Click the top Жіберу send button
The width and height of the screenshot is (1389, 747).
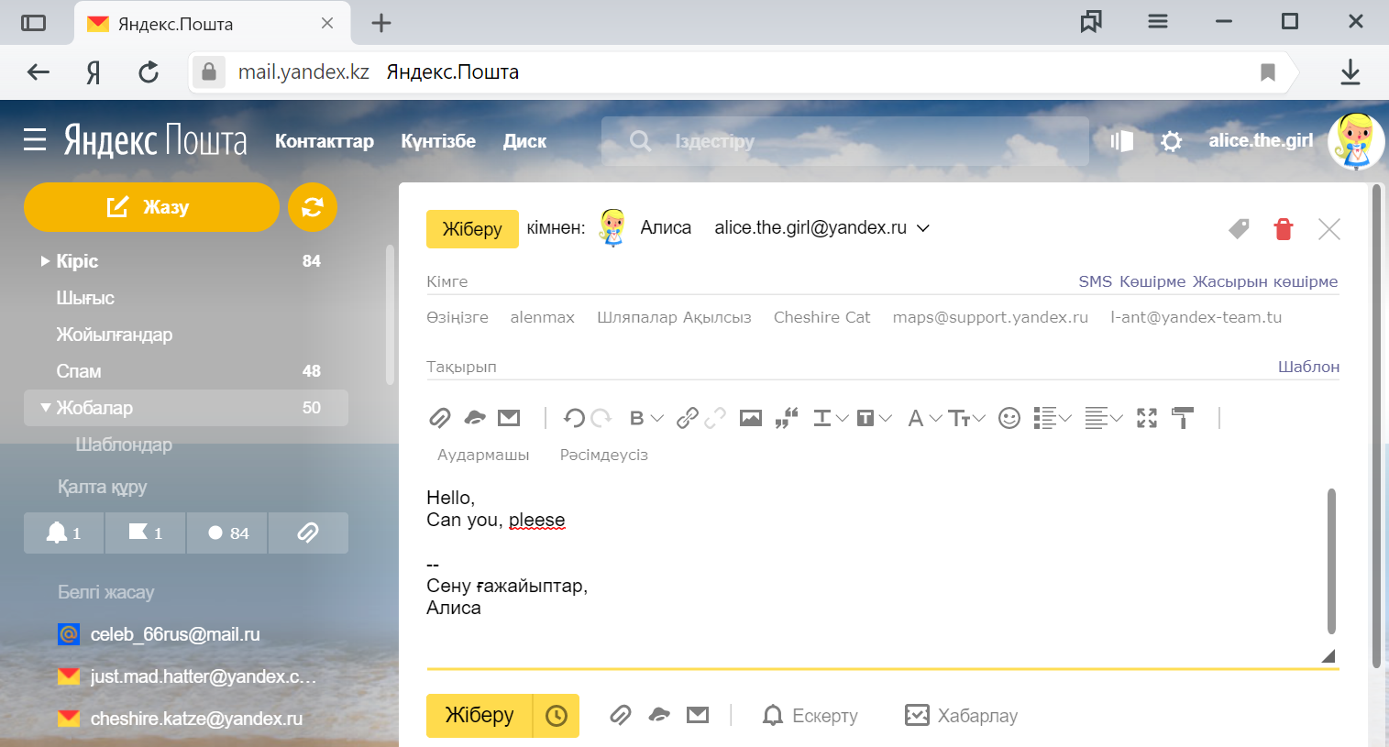click(472, 229)
